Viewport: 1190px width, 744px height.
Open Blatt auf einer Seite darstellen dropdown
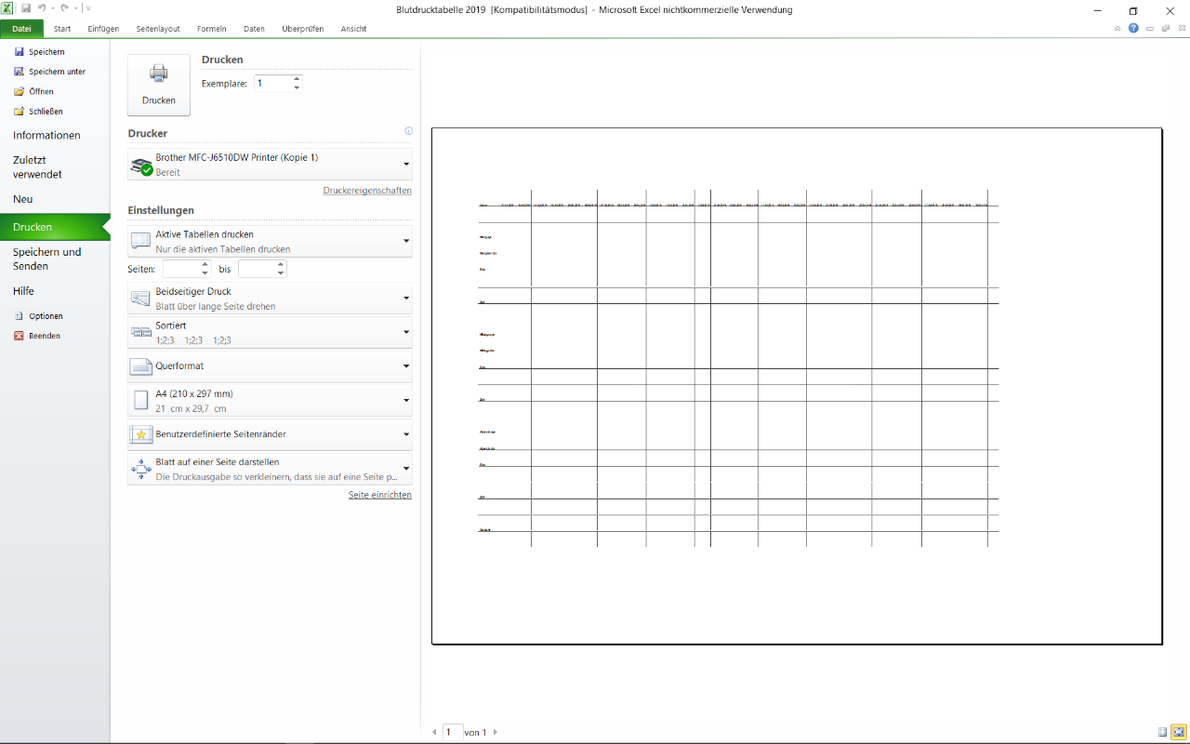270,469
